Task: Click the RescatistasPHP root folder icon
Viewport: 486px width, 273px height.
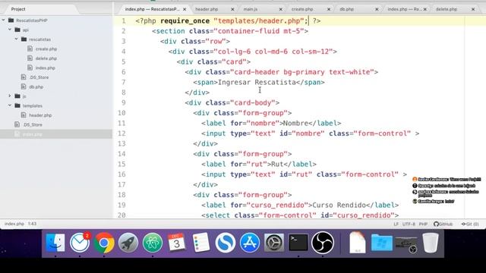Action: point(11,20)
